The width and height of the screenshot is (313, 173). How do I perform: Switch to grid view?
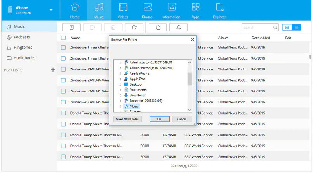click(287, 27)
